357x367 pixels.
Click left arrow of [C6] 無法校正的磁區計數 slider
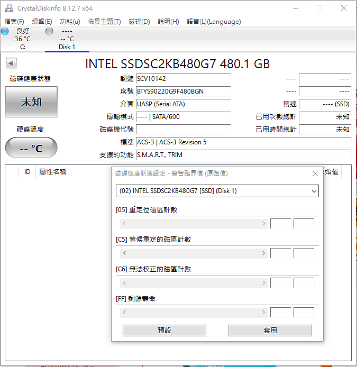tap(124, 283)
